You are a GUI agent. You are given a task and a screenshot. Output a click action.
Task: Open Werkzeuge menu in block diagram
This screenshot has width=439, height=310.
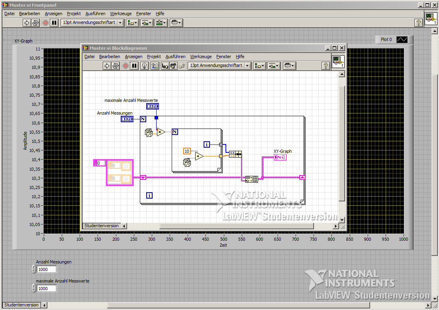coord(201,57)
